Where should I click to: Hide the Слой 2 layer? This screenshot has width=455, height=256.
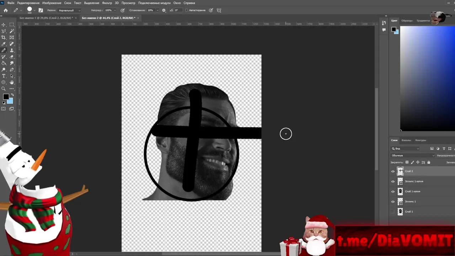pos(393,171)
